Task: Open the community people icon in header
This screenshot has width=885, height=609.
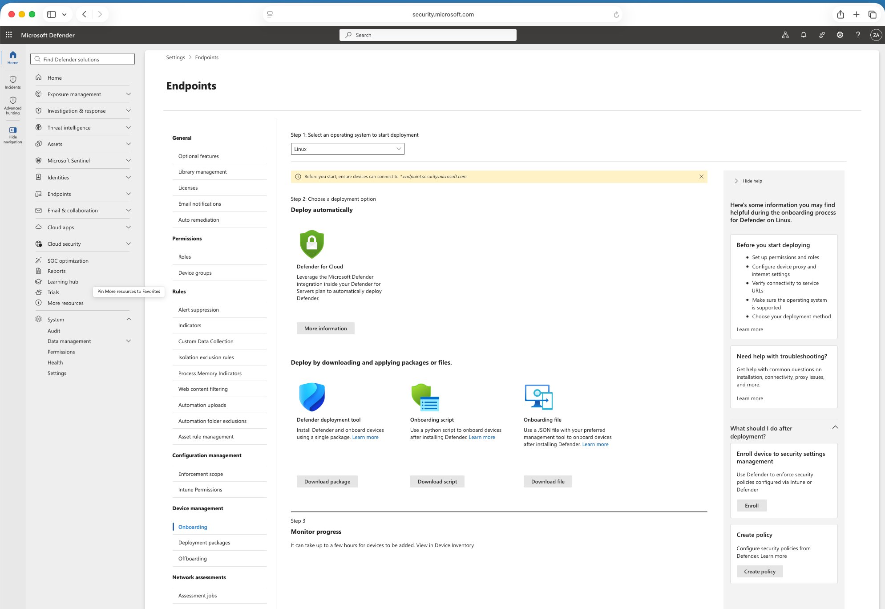Action: click(x=822, y=35)
